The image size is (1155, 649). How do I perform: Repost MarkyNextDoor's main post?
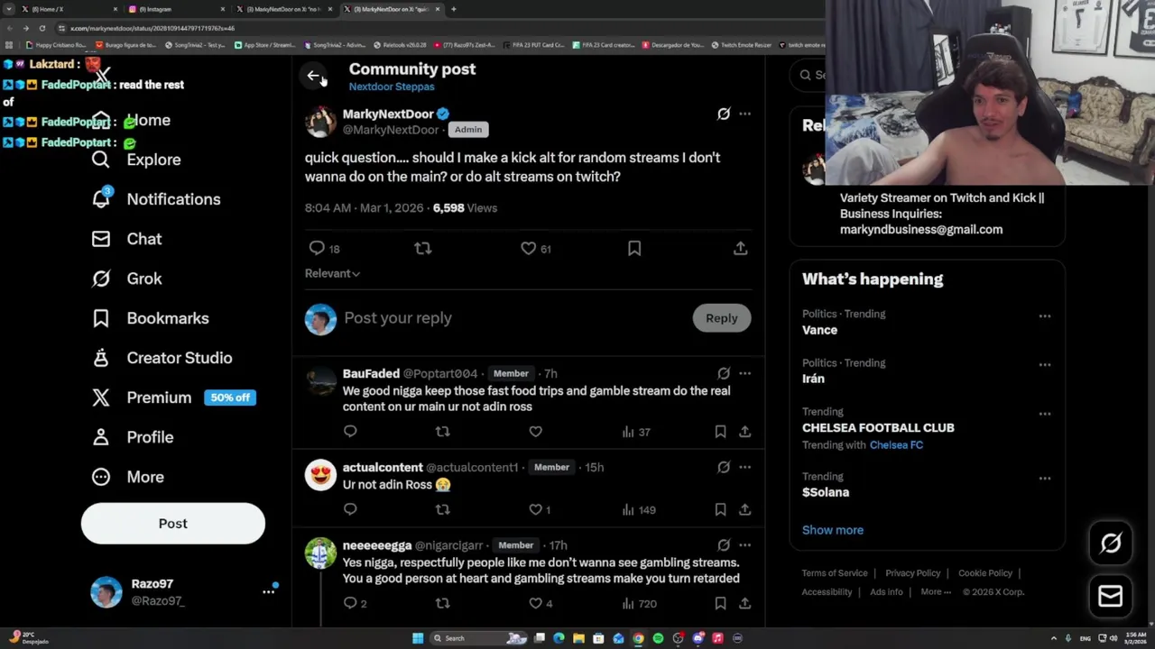tap(422, 248)
